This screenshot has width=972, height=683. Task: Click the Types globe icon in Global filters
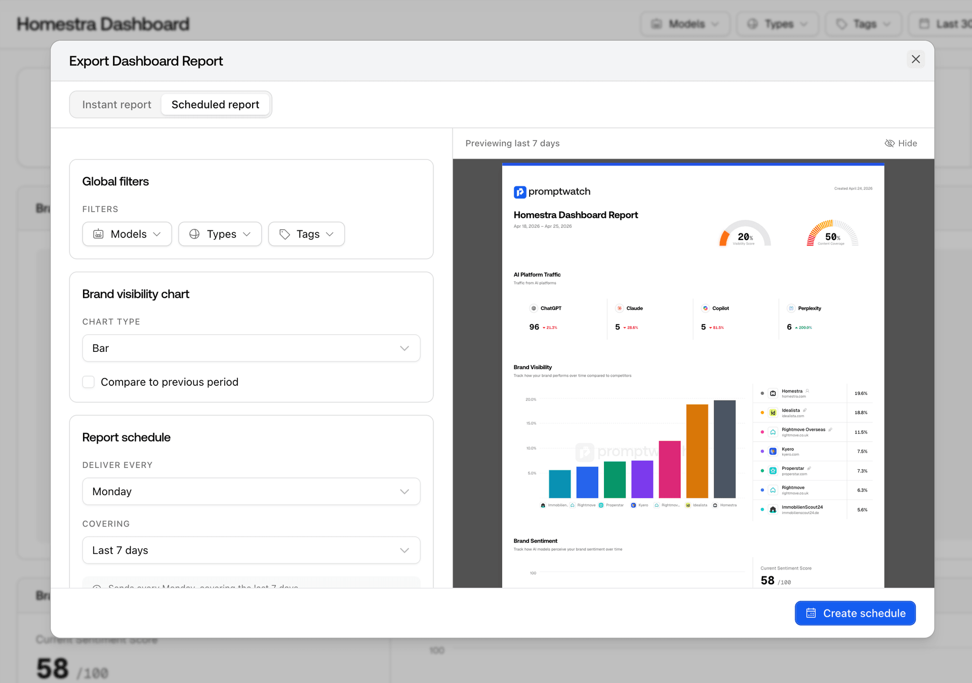(194, 234)
